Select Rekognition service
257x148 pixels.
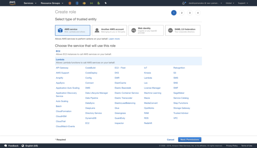point(179,68)
